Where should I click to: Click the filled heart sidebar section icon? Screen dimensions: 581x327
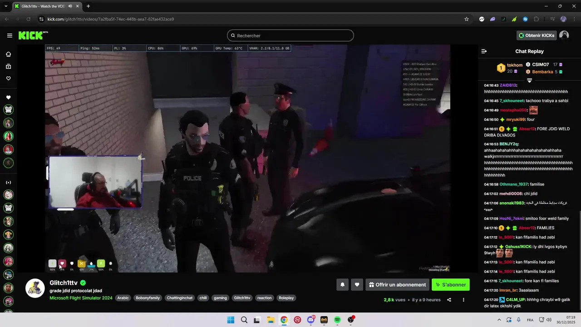(9, 98)
